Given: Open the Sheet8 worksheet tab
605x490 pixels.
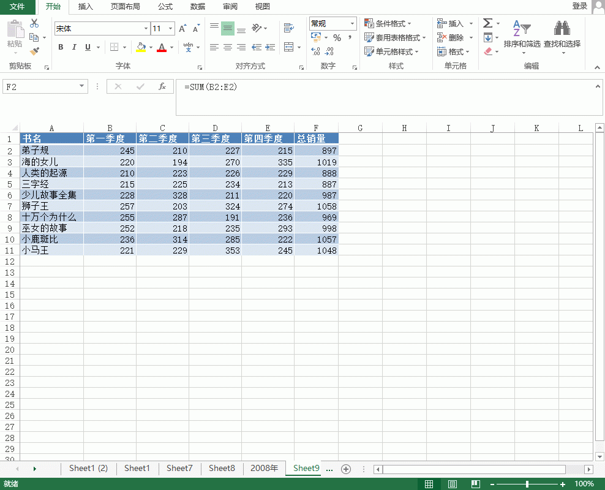Looking at the screenshot, I should tap(222, 469).
